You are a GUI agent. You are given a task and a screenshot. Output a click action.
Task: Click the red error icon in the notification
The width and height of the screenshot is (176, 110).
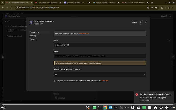coord(137,95)
